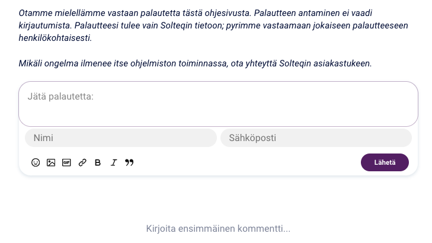Select the Sähköposti email field
The width and height of the screenshot is (432, 243).
click(x=316, y=138)
